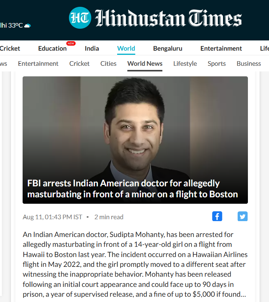This screenshot has width=269, height=302.
Task: Click the weather cloud icon
Action: tap(28, 25)
